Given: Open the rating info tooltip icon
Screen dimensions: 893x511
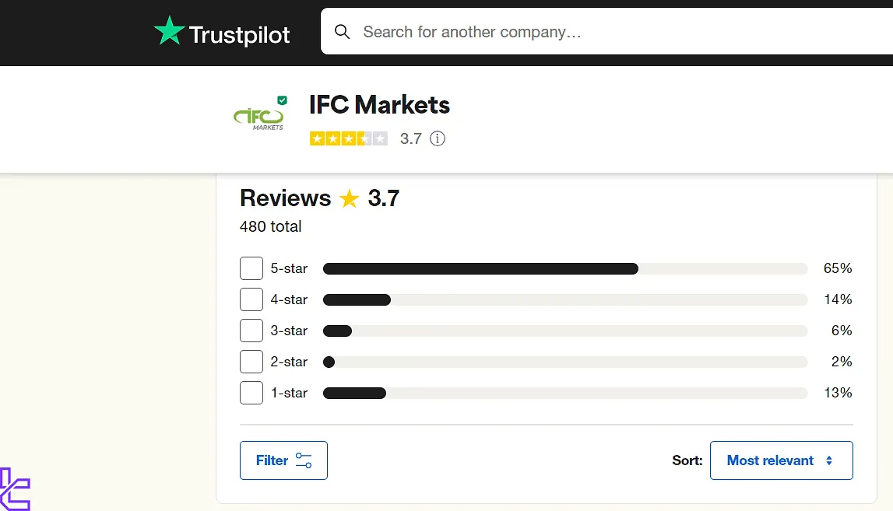Looking at the screenshot, I should point(438,138).
